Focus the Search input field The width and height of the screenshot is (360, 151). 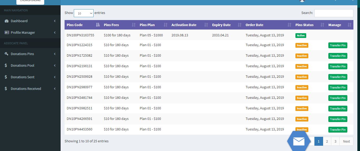(x=334, y=13)
